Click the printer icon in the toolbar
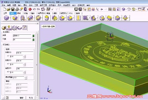148x100 pixels. 17,9
